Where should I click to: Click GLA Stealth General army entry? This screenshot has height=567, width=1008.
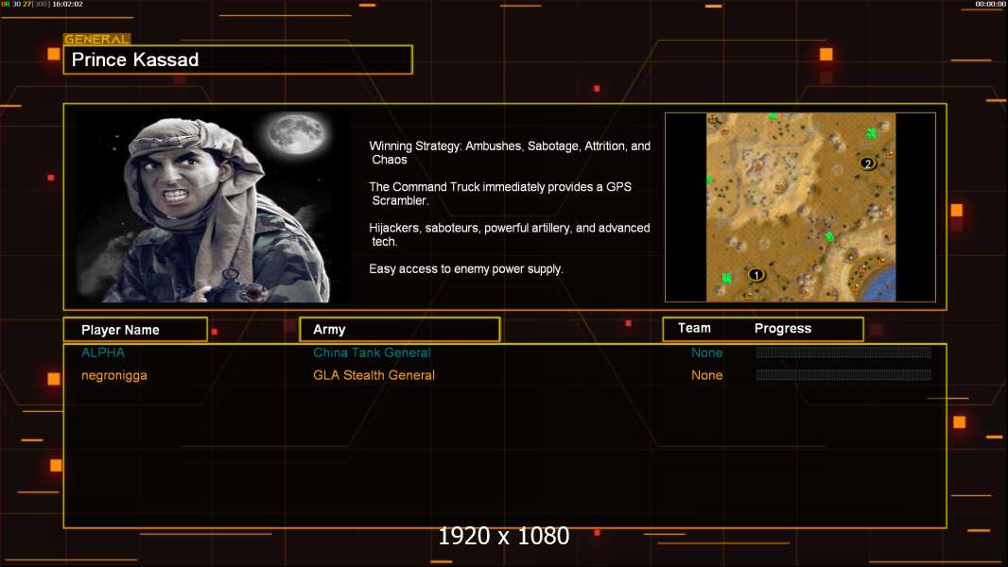point(374,375)
